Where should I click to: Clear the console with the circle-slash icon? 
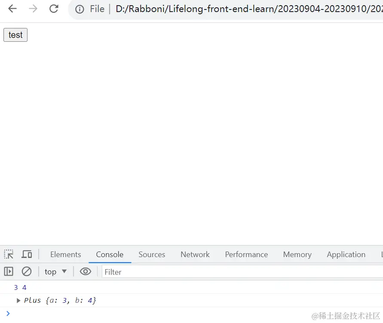27,271
